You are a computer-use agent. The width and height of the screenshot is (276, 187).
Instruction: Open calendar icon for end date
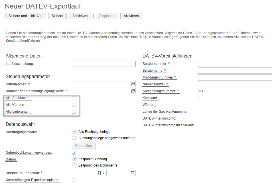[x=133, y=173]
